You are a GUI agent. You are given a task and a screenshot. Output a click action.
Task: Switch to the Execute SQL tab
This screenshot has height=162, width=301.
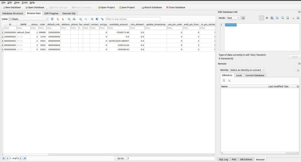69,13
